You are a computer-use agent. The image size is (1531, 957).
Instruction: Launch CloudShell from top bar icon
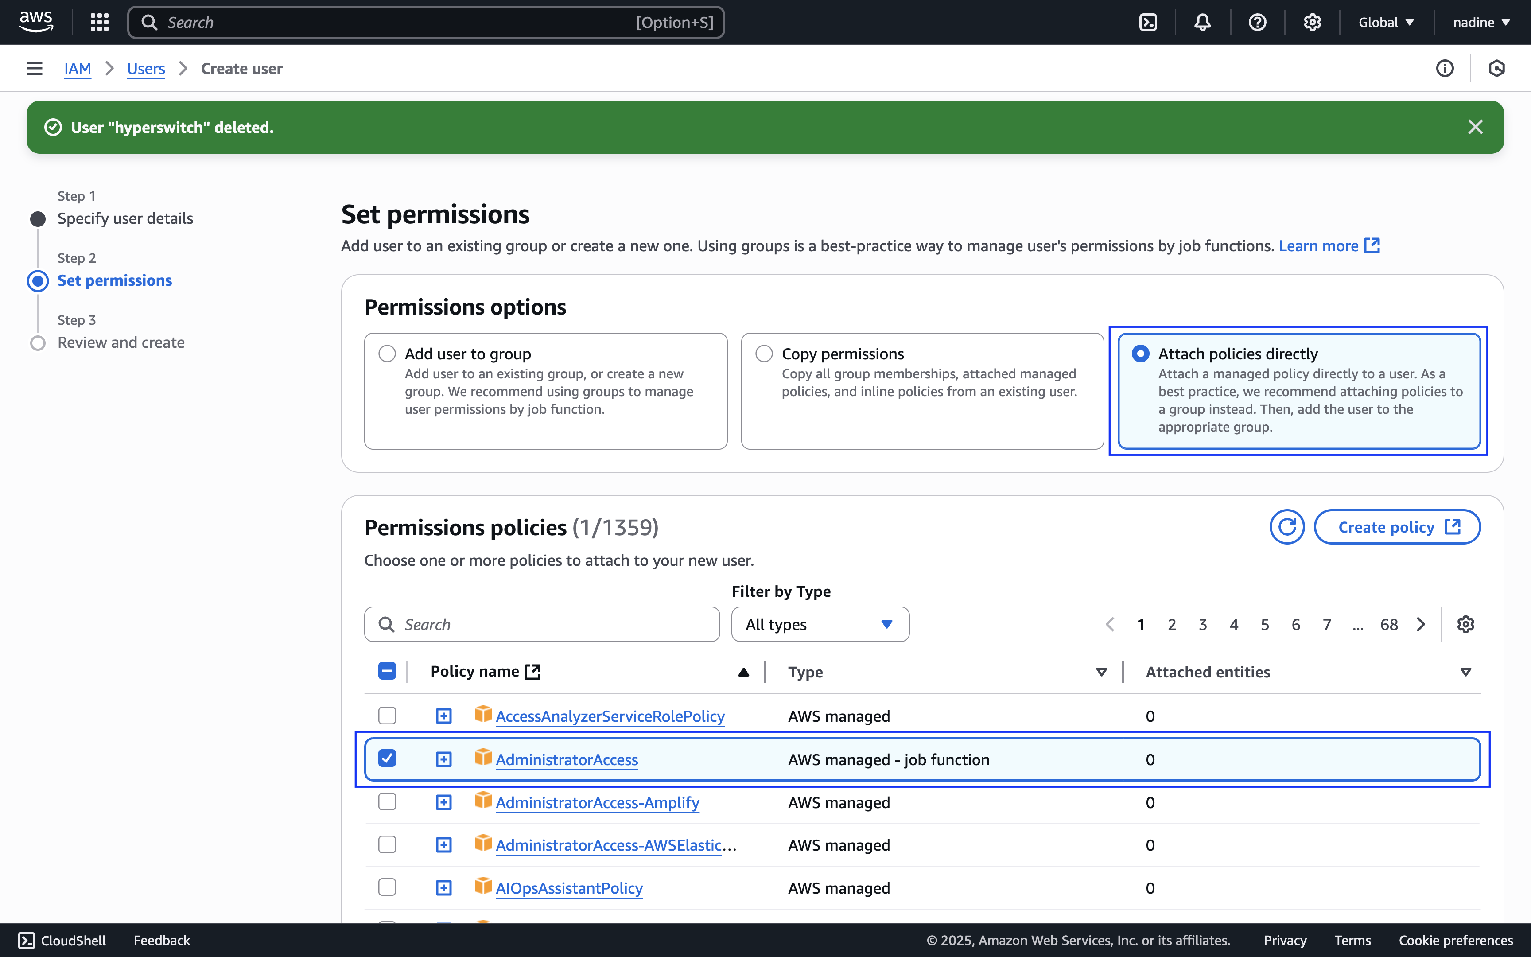[x=1148, y=23]
